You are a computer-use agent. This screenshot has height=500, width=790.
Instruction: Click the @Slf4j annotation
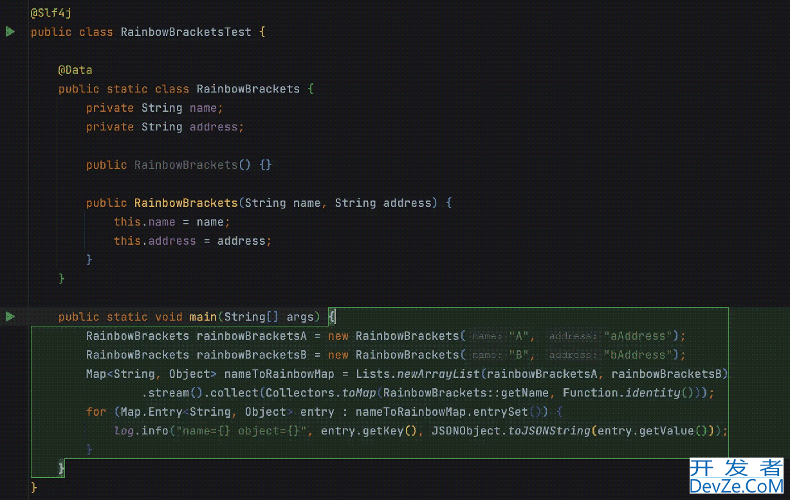coord(51,13)
